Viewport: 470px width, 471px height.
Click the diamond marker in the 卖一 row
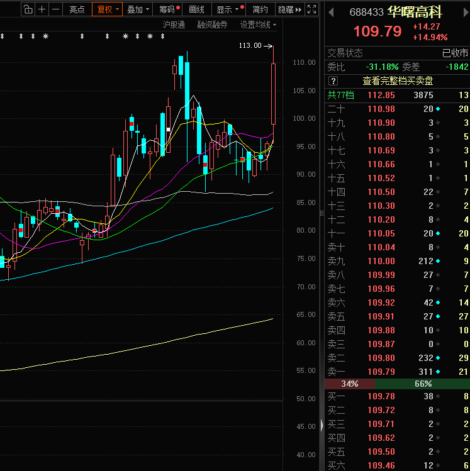[x=438, y=372]
